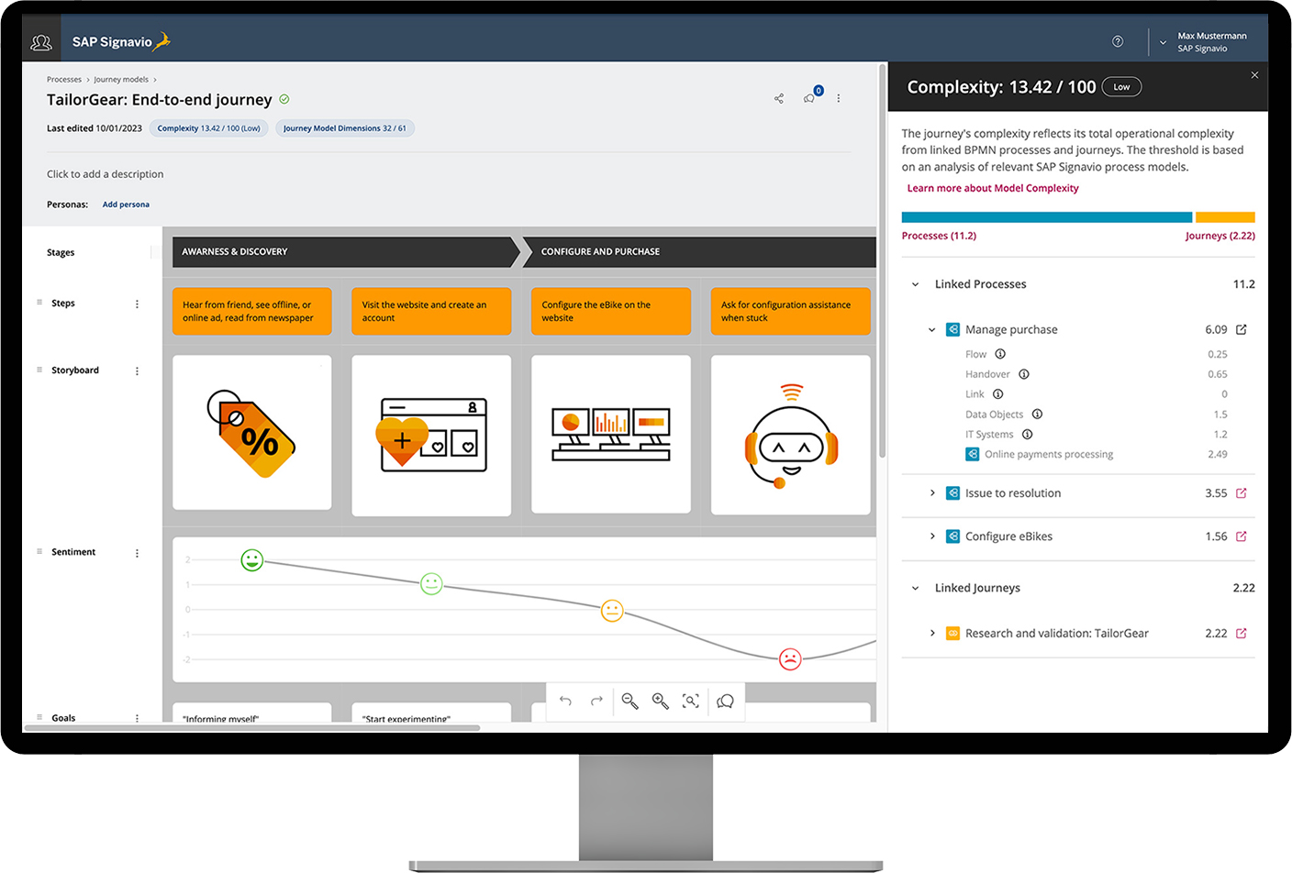
Task: Share the journey model
Action: (x=778, y=98)
